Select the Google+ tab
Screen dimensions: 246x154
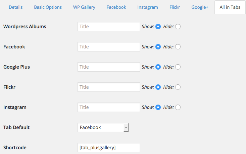(200, 7)
